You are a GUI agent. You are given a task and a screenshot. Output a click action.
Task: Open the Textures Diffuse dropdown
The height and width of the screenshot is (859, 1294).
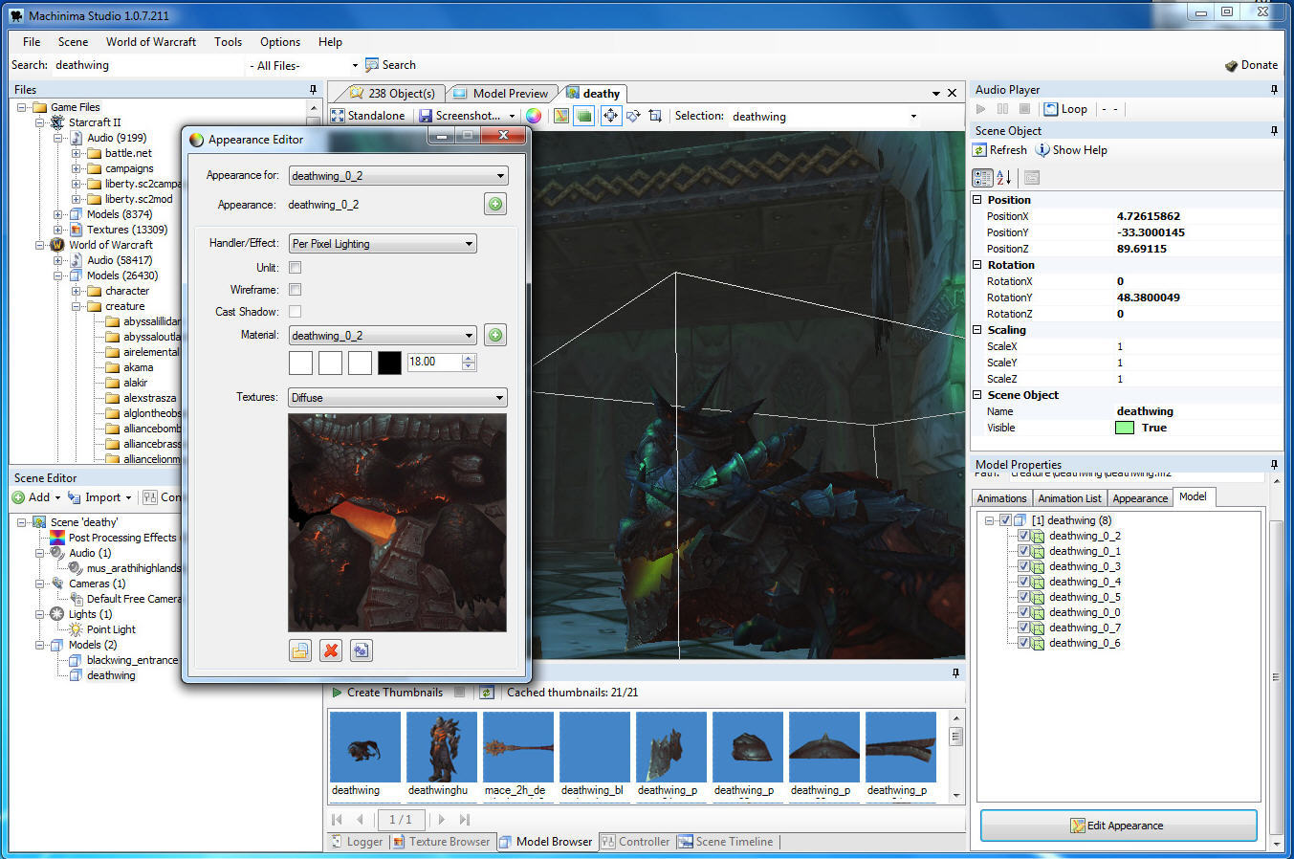[398, 398]
